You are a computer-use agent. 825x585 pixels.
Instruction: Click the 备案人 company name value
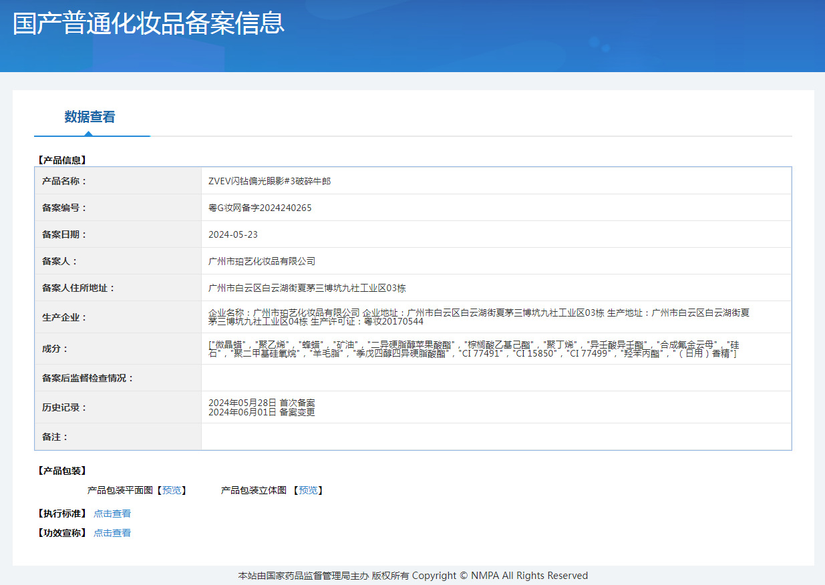(262, 261)
